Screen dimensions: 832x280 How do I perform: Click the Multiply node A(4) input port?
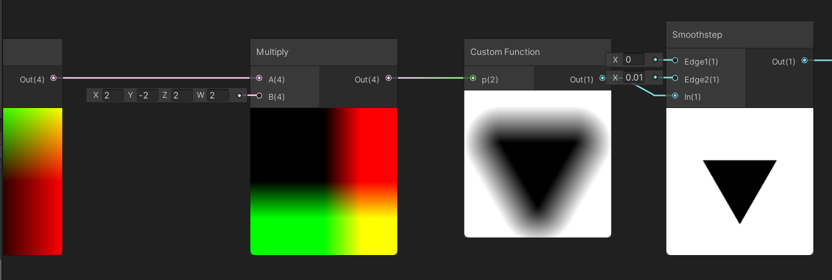coord(259,79)
